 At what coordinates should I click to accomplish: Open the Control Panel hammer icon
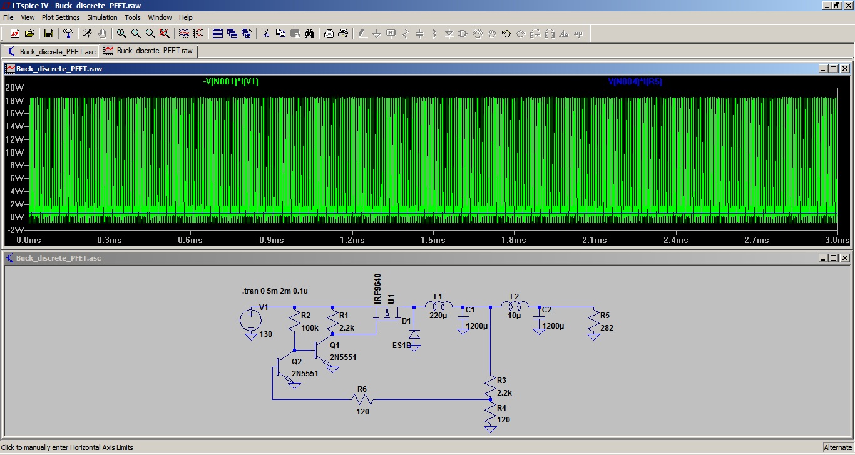[x=68, y=34]
